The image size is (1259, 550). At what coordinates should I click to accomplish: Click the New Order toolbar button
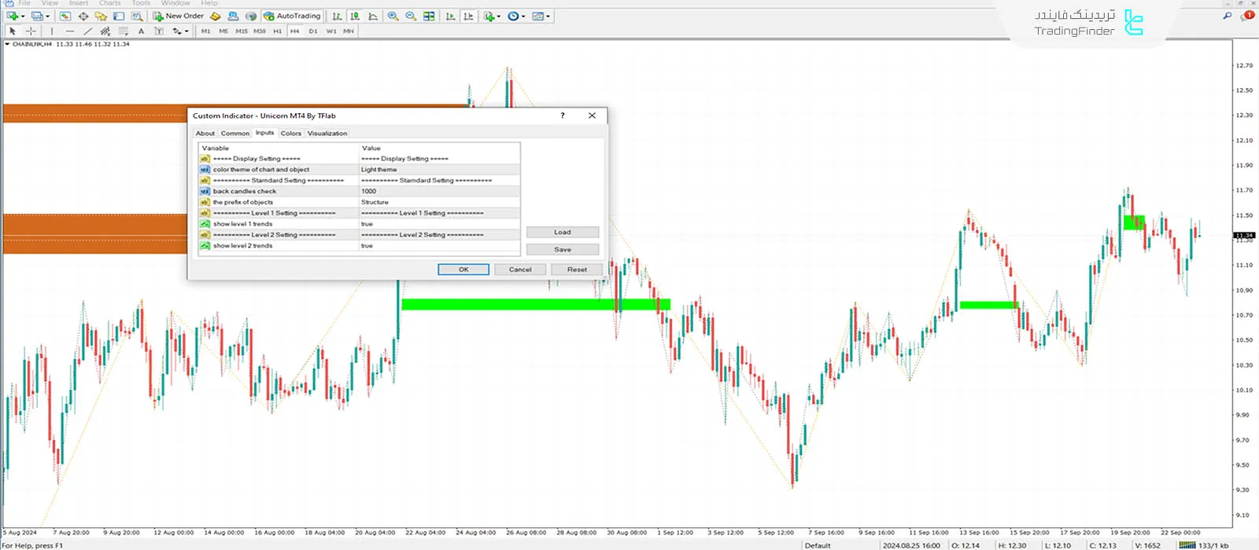click(179, 16)
